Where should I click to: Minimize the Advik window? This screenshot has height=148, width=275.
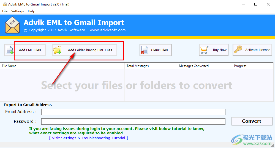(243, 4)
